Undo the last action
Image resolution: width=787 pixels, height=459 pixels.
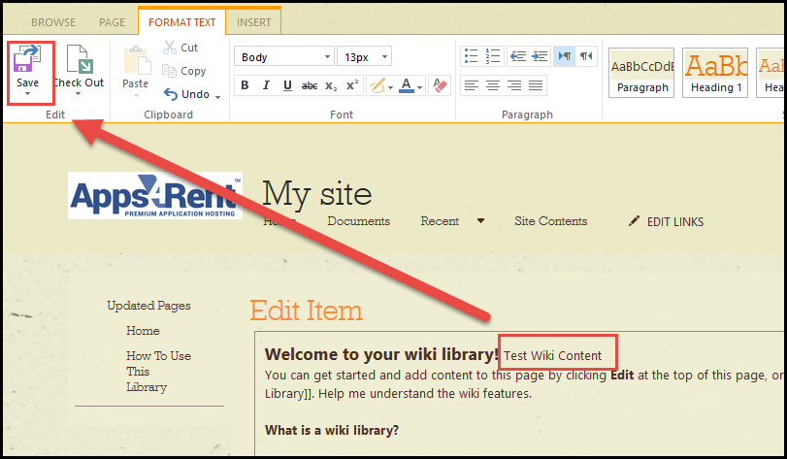coord(186,94)
